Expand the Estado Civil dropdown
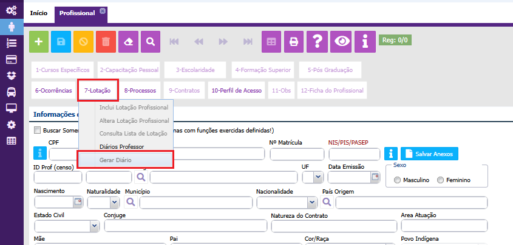This screenshot has height=245, width=513. [94, 226]
